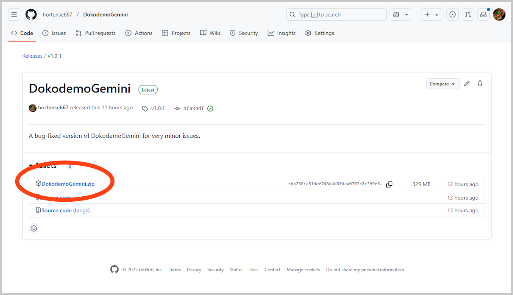Delete release with trash icon

point(480,83)
